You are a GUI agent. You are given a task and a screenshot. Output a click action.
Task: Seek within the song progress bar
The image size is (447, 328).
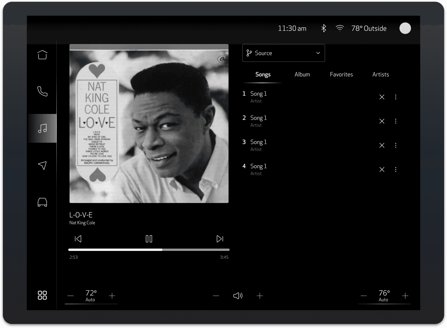[149, 250]
